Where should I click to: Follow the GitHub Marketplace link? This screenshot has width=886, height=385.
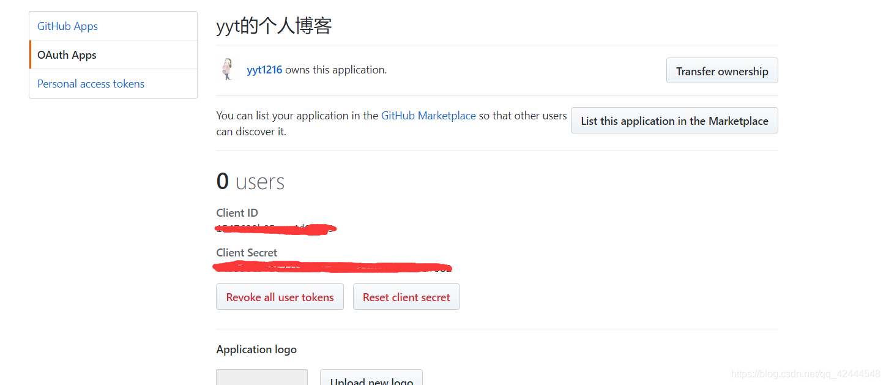point(428,116)
